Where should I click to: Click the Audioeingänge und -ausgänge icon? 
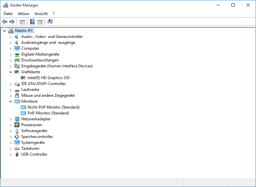[17, 42]
